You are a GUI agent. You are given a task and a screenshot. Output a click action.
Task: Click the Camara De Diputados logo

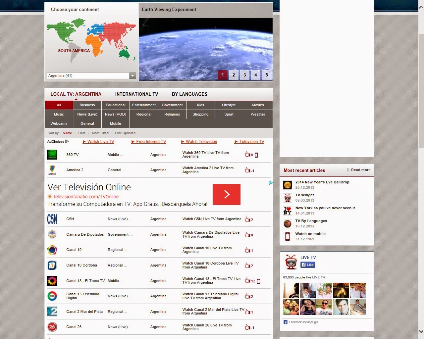52,234
